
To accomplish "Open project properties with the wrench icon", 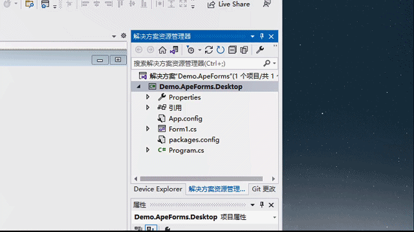I will pyautogui.click(x=260, y=50).
